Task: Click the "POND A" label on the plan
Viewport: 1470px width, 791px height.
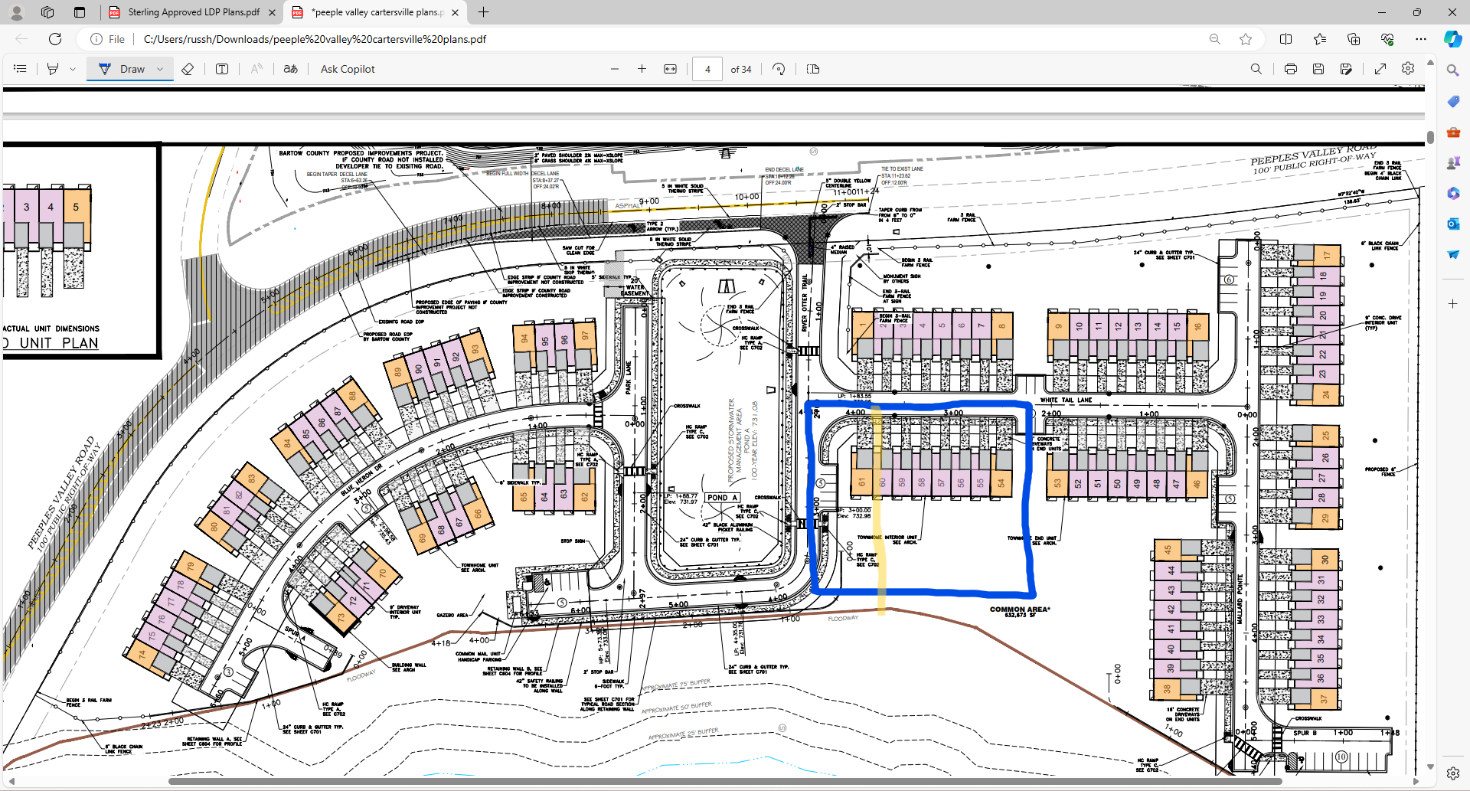Action: pos(722,498)
